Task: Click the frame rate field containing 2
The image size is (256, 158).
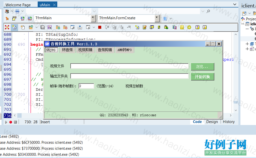Action: [x=86, y=86]
